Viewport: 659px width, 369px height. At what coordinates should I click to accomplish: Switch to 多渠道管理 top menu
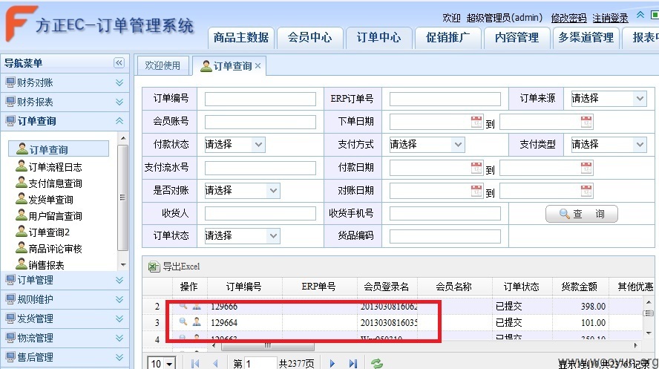tap(586, 38)
